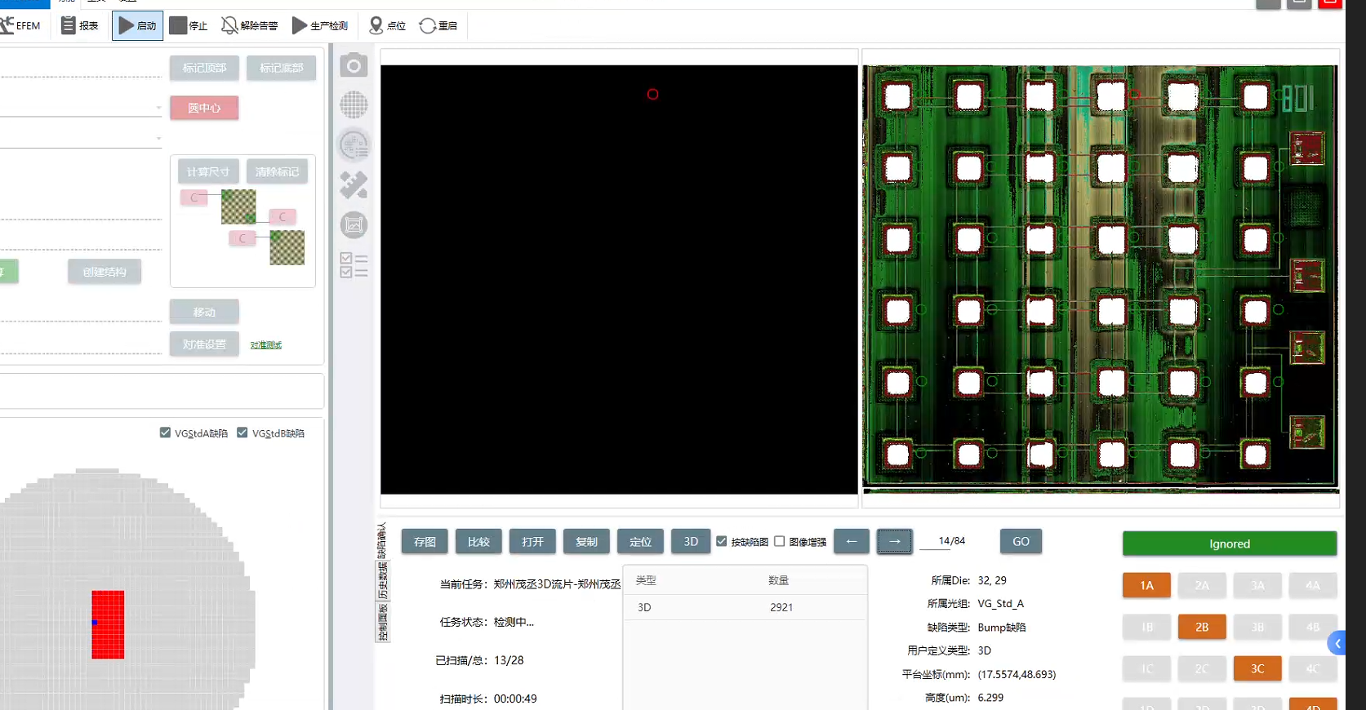Clear alarms with 解除告警

point(250,25)
